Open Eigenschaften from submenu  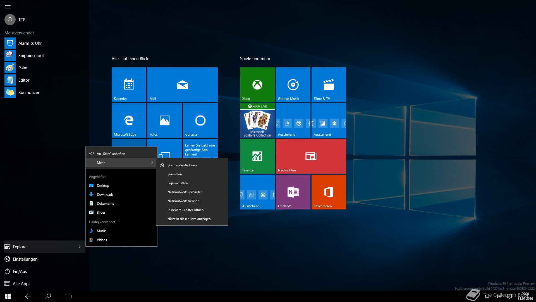[192, 183]
